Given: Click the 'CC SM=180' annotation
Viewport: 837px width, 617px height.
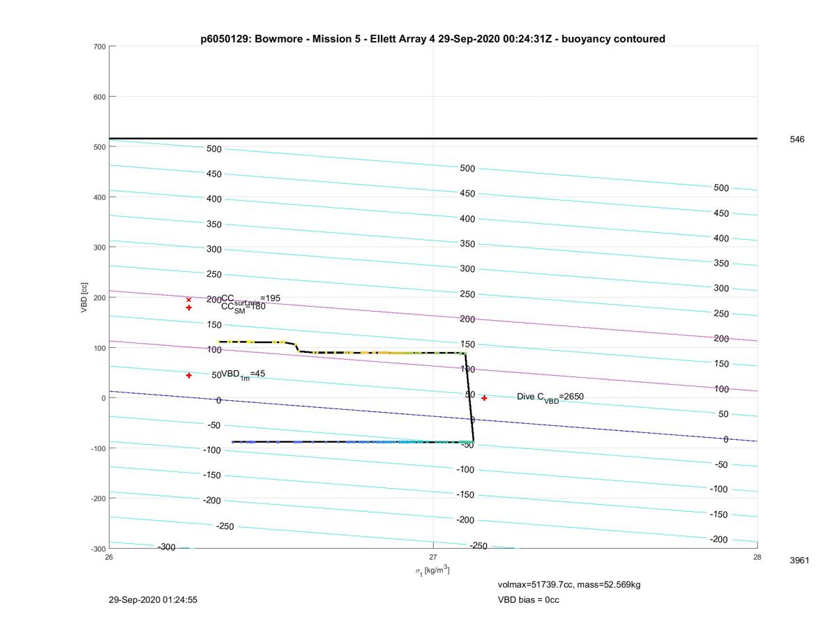Looking at the screenshot, I should point(243,307).
